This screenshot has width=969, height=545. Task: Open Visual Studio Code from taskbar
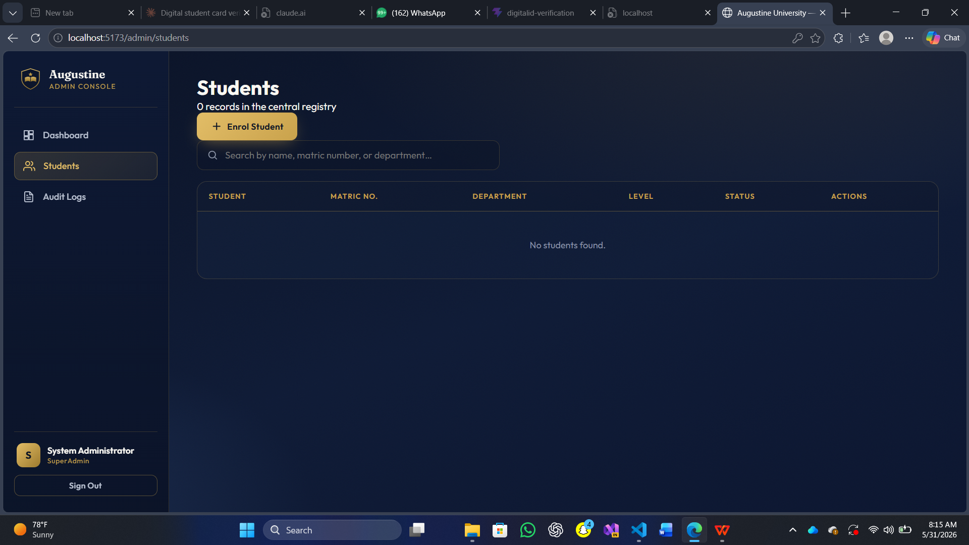tap(638, 530)
